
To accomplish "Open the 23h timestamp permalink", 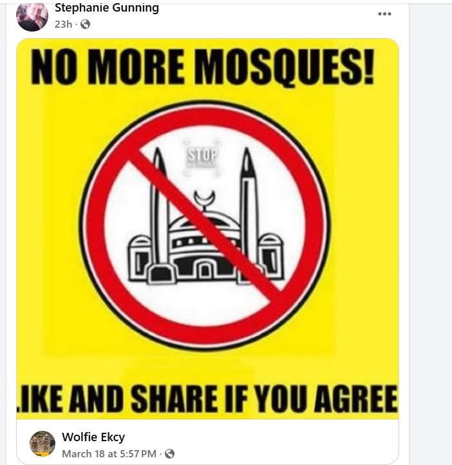I will coord(63,24).
